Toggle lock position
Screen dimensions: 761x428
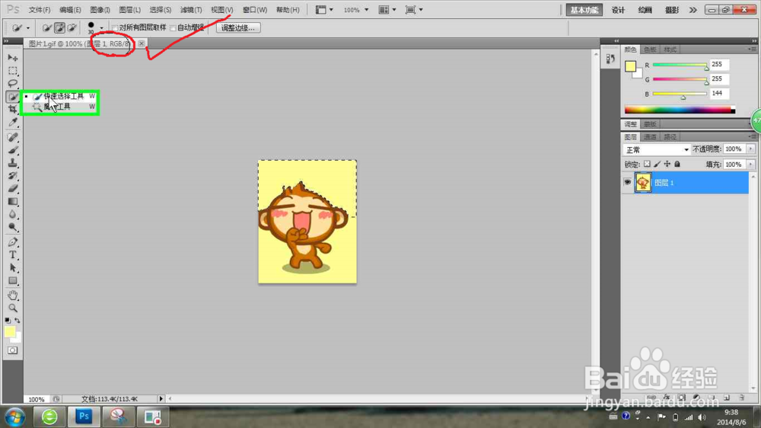click(667, 164)
